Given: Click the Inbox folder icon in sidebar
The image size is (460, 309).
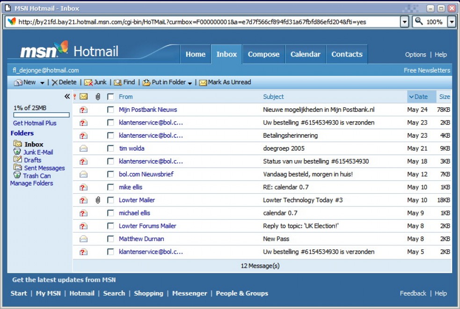Looking at the screenshot, I should pyautogui.click(x=18, y=143).
